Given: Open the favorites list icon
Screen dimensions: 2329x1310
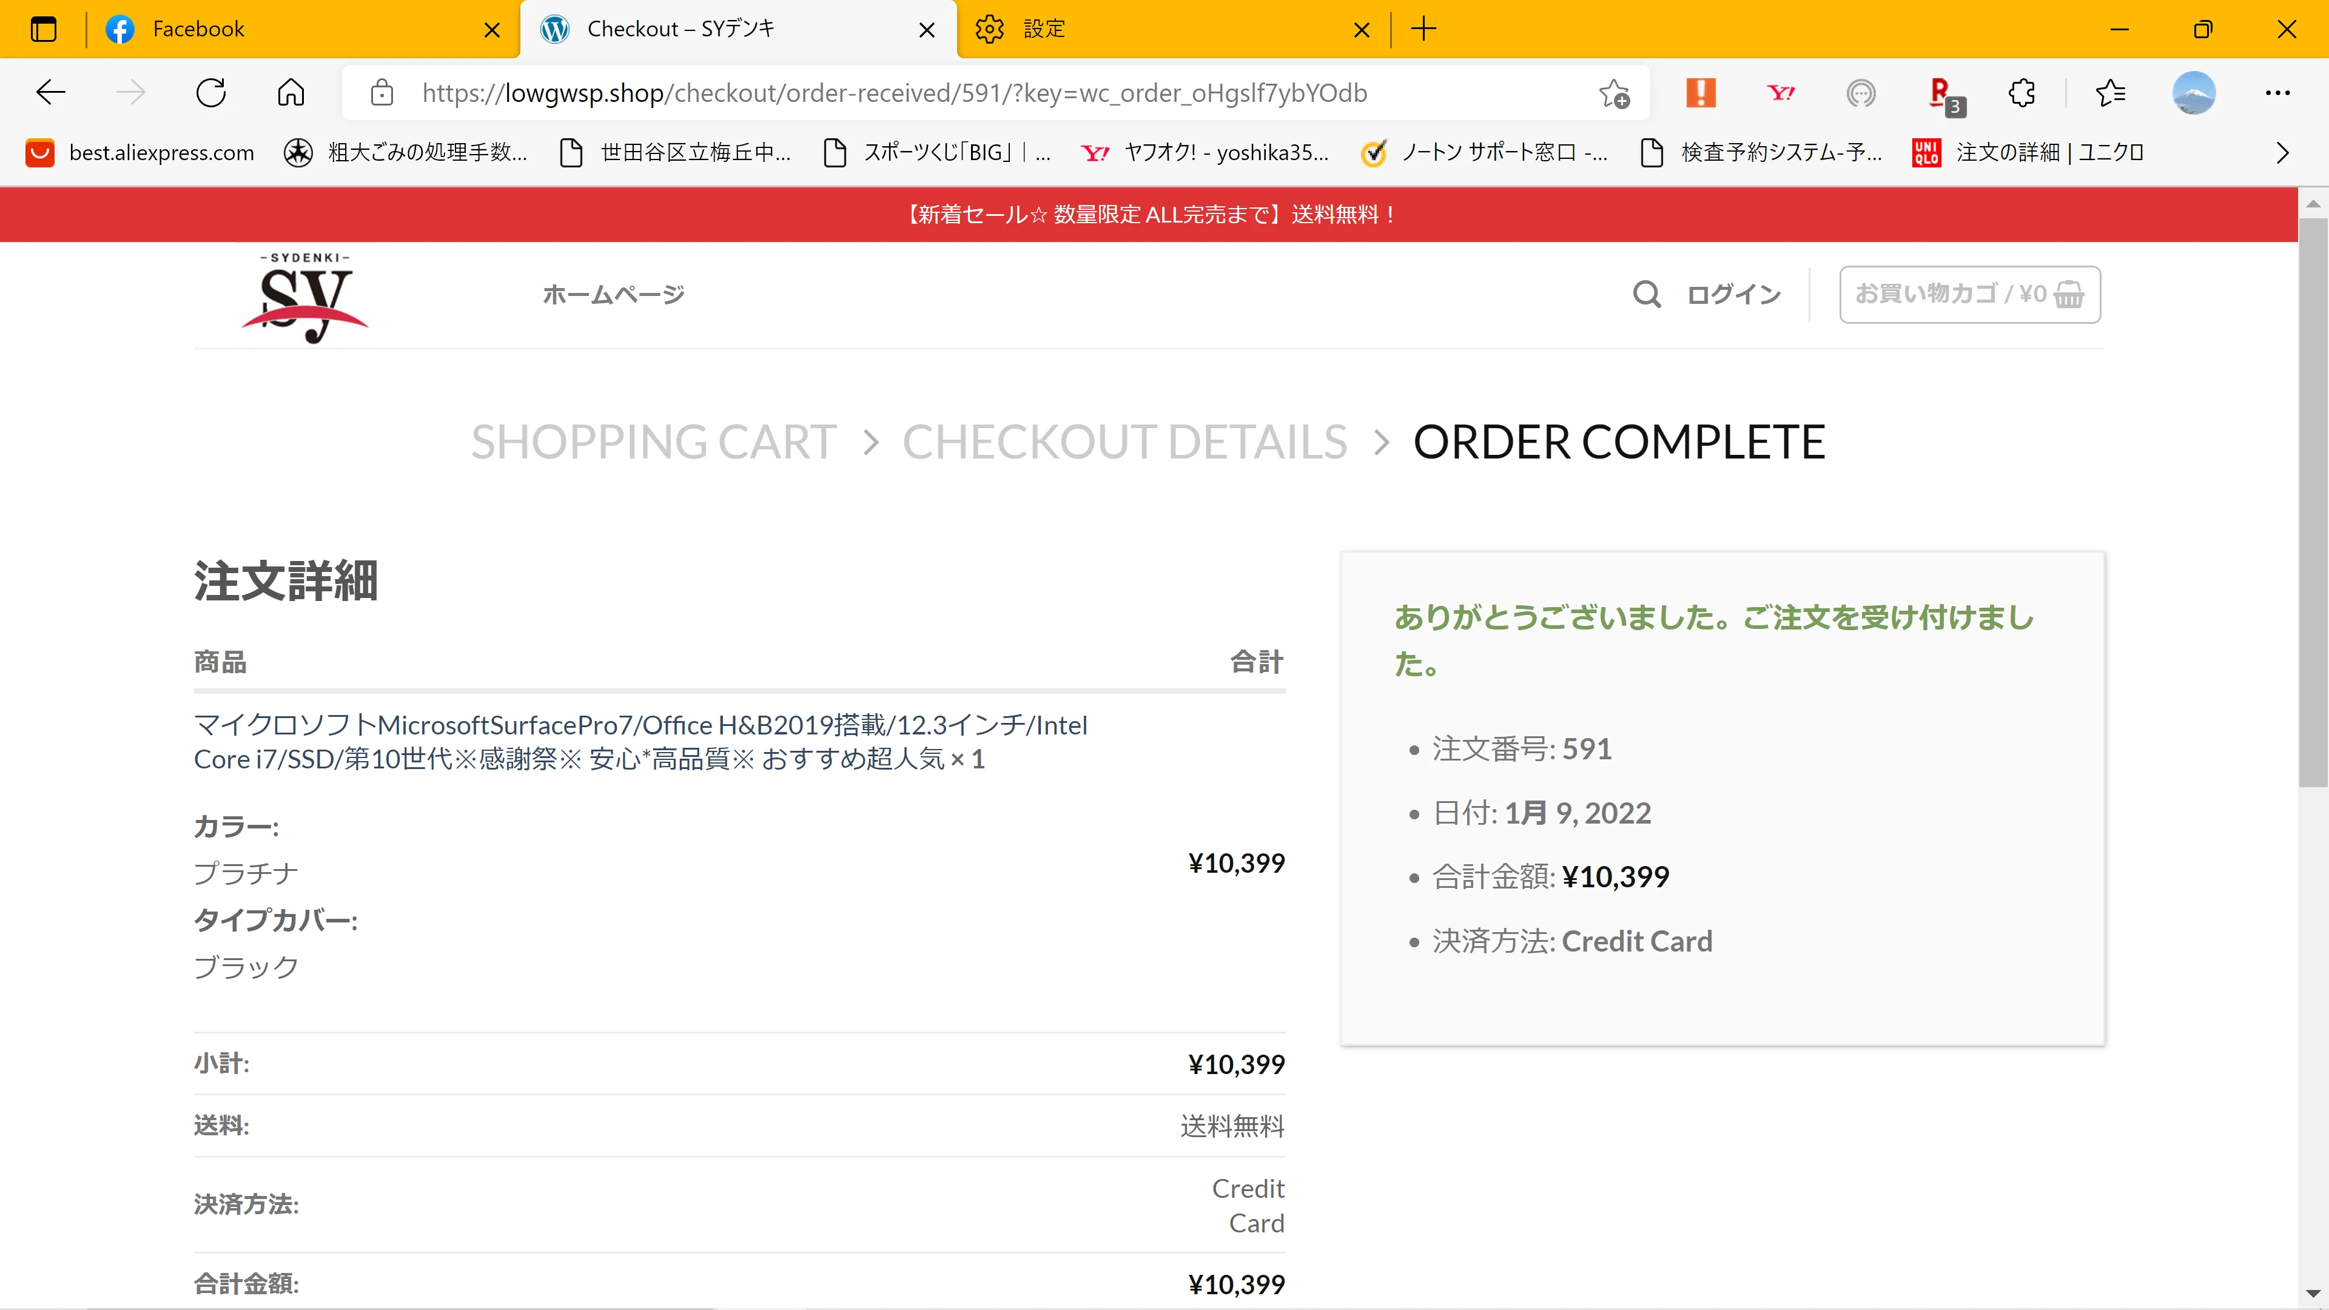Looking at the screenshot, I should click(2110, 92).
